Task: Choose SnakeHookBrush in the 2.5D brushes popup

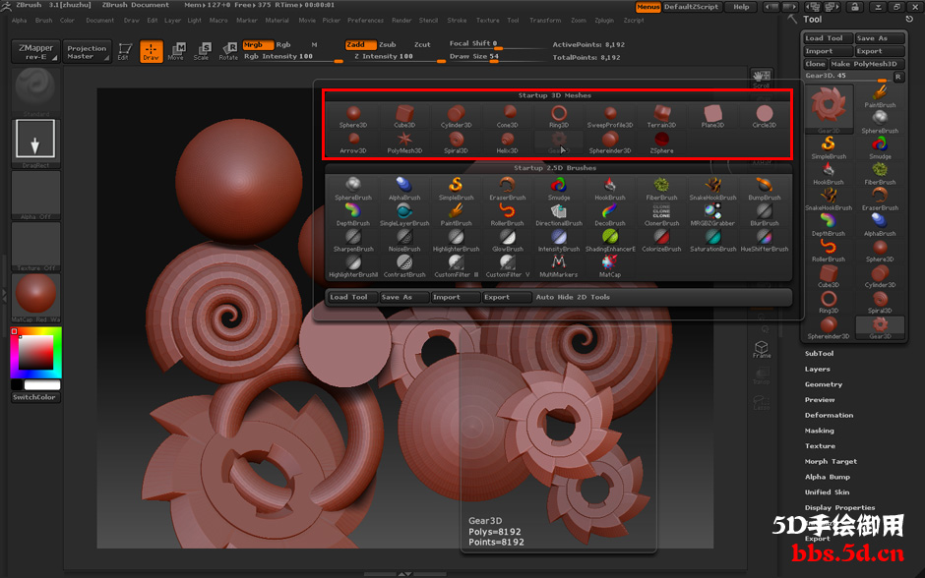Action: 712,189
